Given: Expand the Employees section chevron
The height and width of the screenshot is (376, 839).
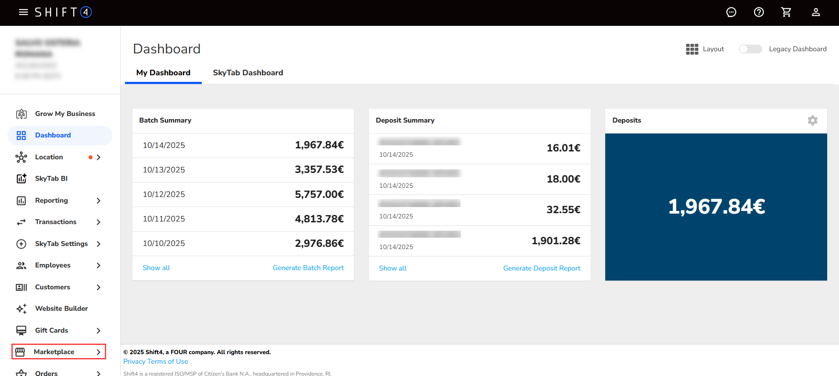Looking at the screenshot, I should [99, 265].
